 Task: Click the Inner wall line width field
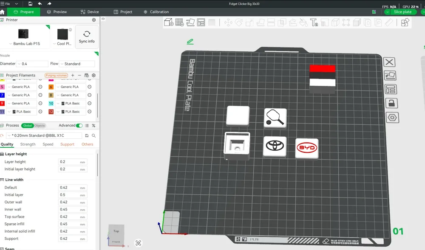tap(73, 209)
